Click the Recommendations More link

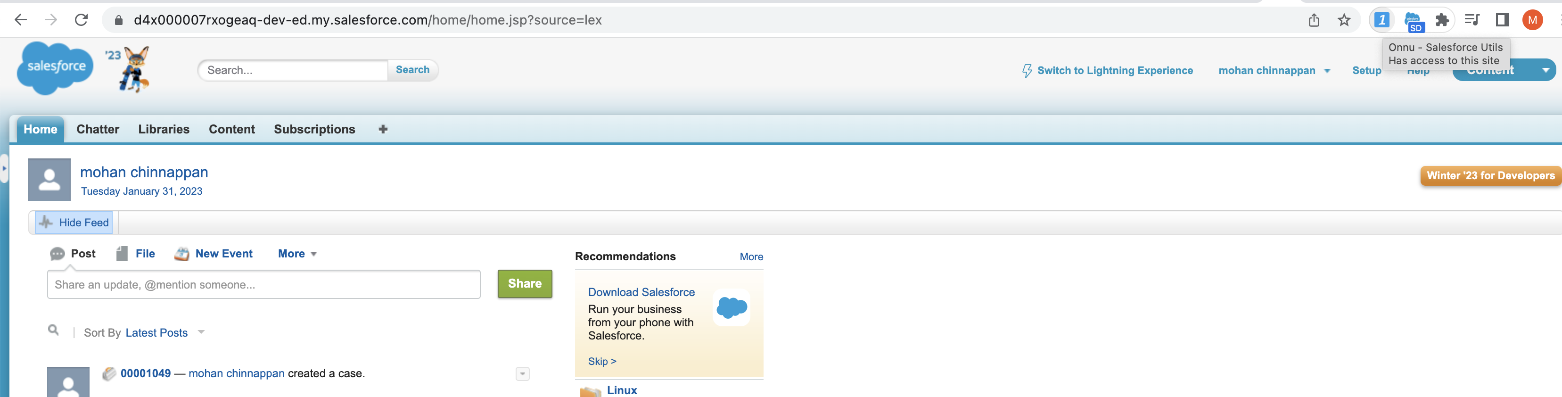pos(751,257)
